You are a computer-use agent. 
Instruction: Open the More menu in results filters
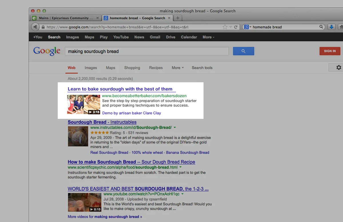point(177,68)
